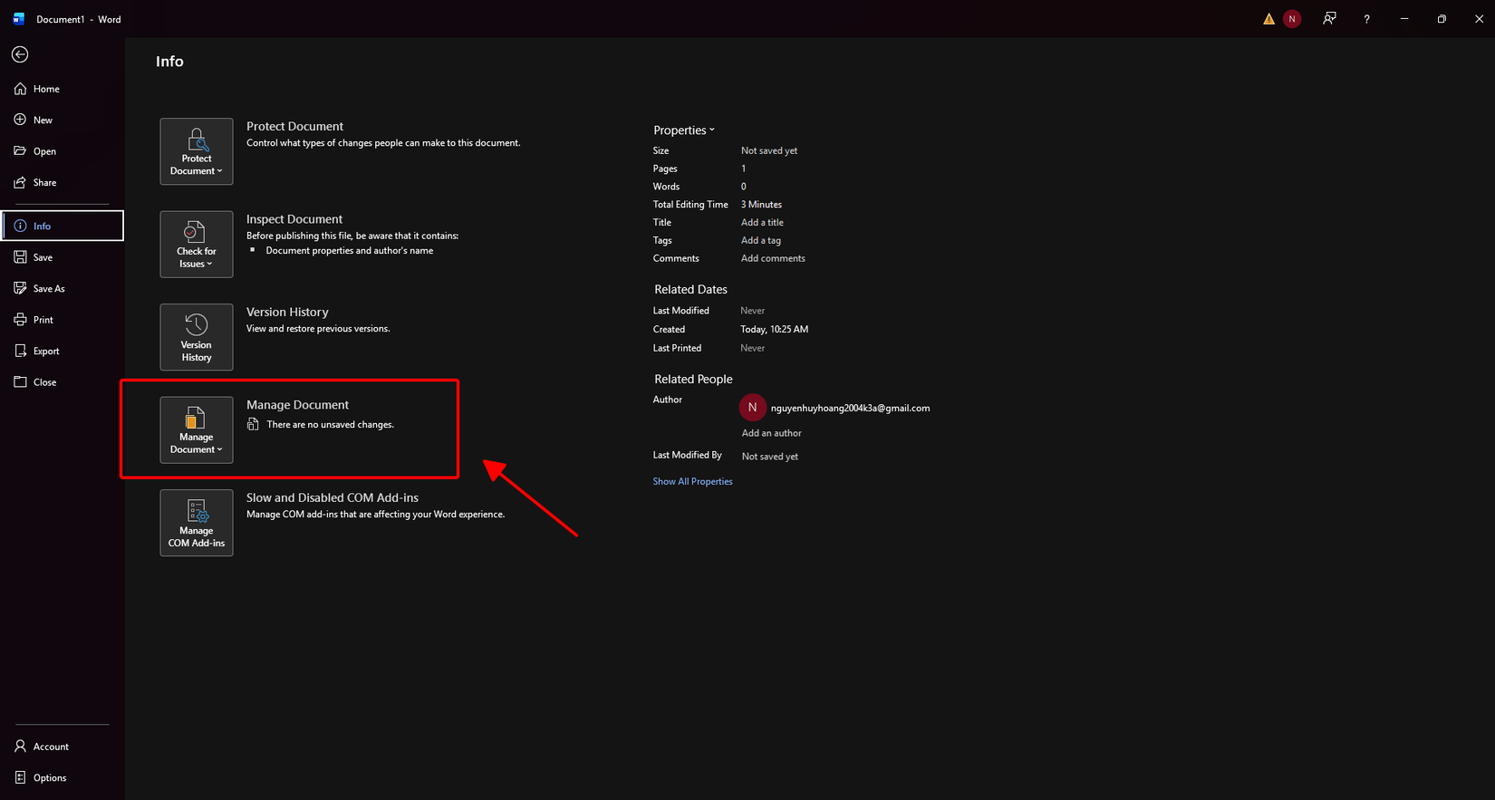Click Add a title field
The image size is (1495, 800).
[x=762, y=222]
